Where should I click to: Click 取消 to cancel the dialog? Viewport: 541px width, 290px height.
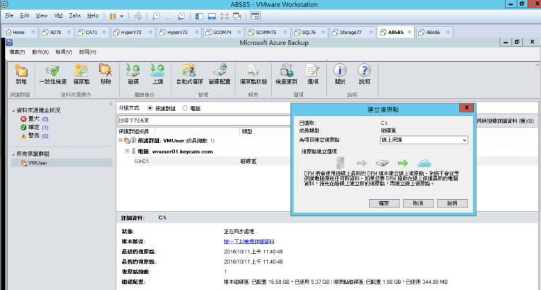(x=418, y=203)
